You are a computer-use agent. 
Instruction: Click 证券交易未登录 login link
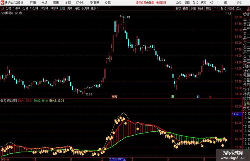coord(145,3)
